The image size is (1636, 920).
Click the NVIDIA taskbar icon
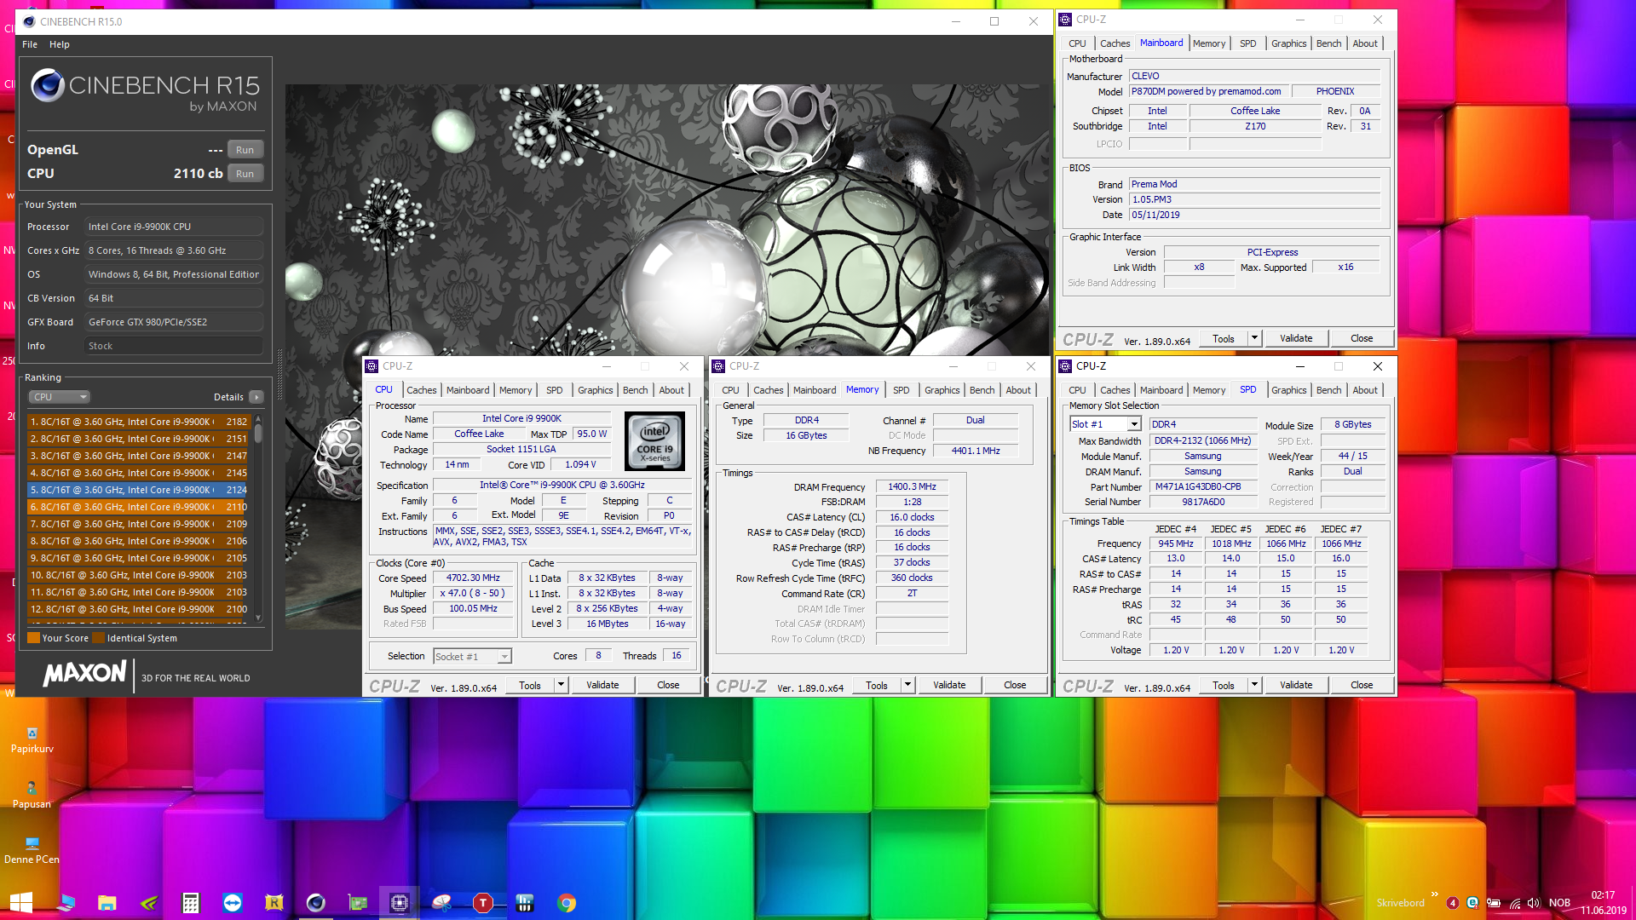(149, 903)
